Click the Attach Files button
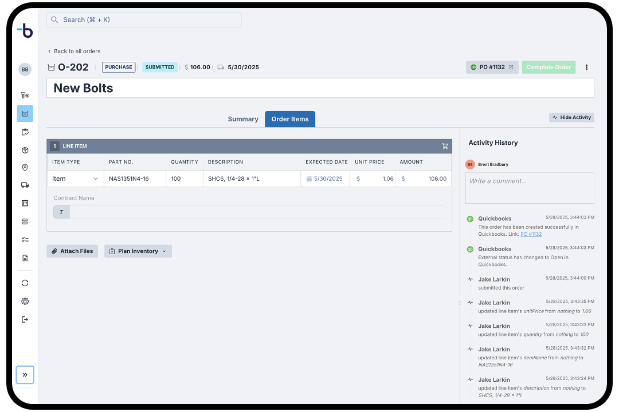 [x=72, y=251]
